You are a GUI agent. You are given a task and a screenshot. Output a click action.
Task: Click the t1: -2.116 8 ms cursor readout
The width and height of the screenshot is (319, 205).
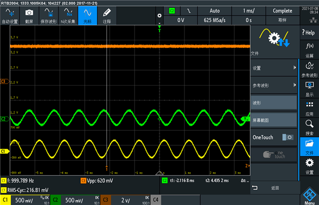coord(182,181)
